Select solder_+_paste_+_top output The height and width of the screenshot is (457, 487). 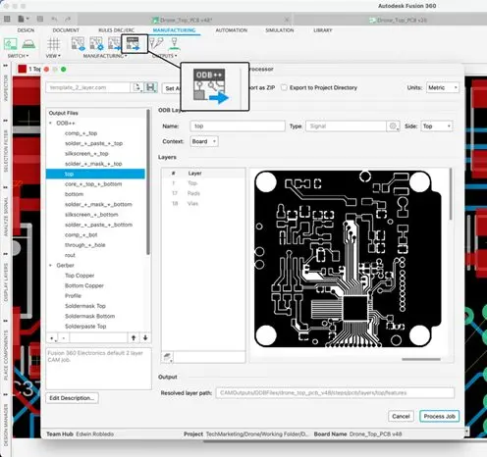pyautogui.click(x=93, y=143)
